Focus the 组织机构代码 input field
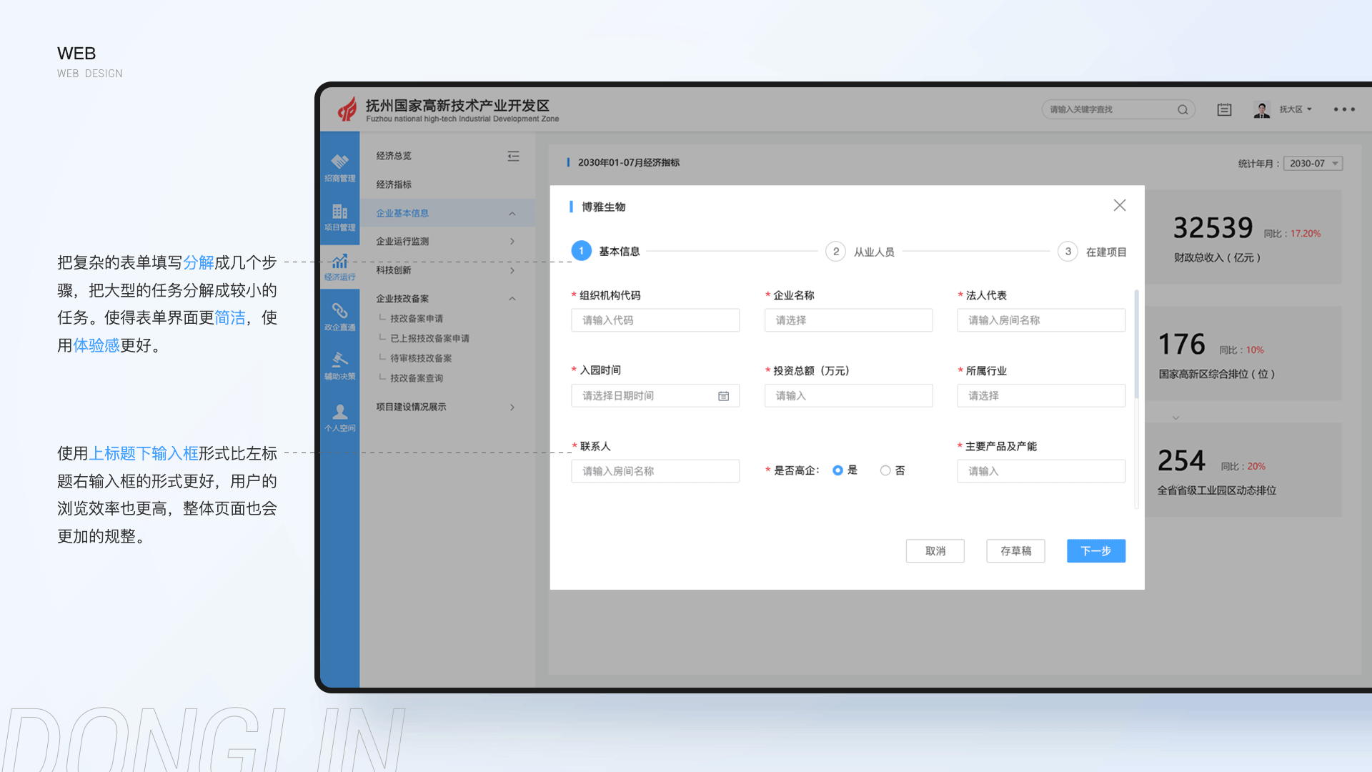Screen dimensions: 1372x772 (x=655, y=320)
